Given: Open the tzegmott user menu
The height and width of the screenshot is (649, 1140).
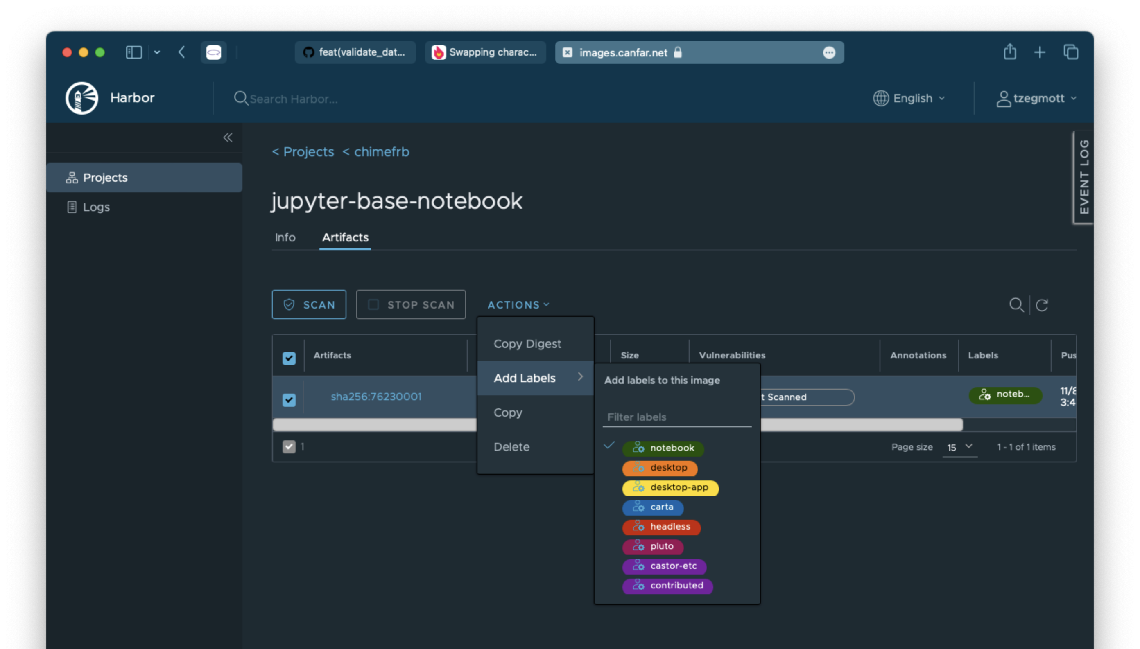Looking at the screenshot, I should click(x=1045, y=98).
